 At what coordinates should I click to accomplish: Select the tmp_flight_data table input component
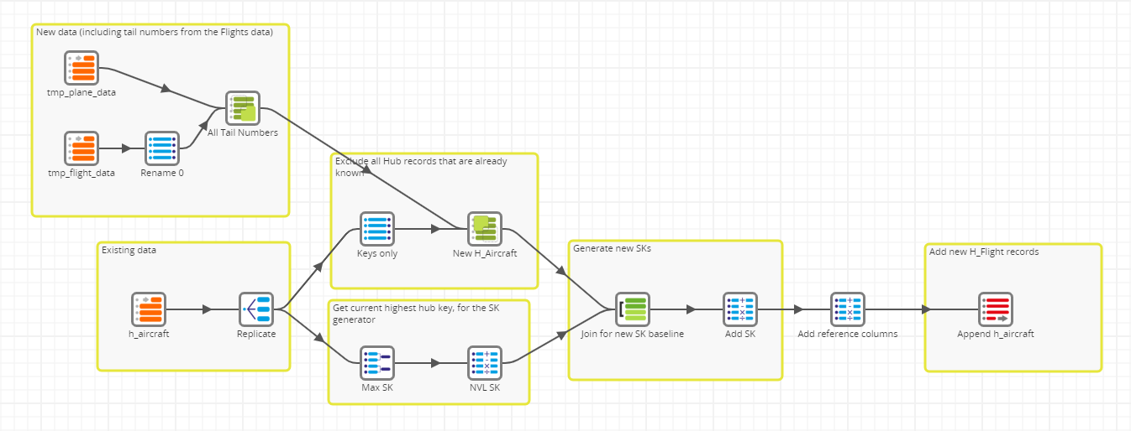click(x=82, y=148)
